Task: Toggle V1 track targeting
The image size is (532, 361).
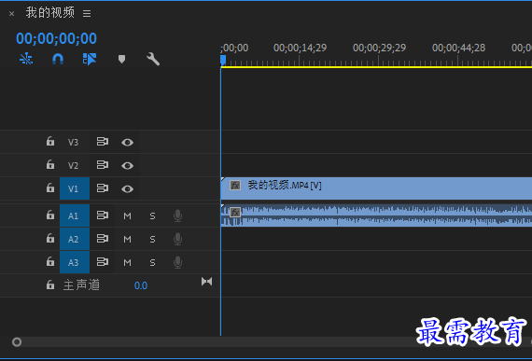Action: pos(75,188)
